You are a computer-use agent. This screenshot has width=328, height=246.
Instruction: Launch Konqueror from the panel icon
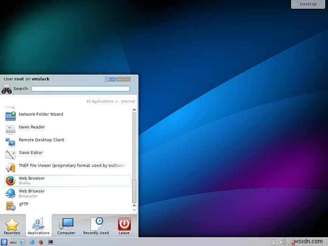point(32,242)
